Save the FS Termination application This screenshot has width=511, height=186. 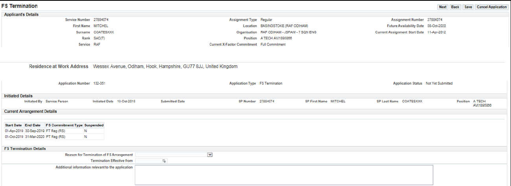[x=468, y=7]
